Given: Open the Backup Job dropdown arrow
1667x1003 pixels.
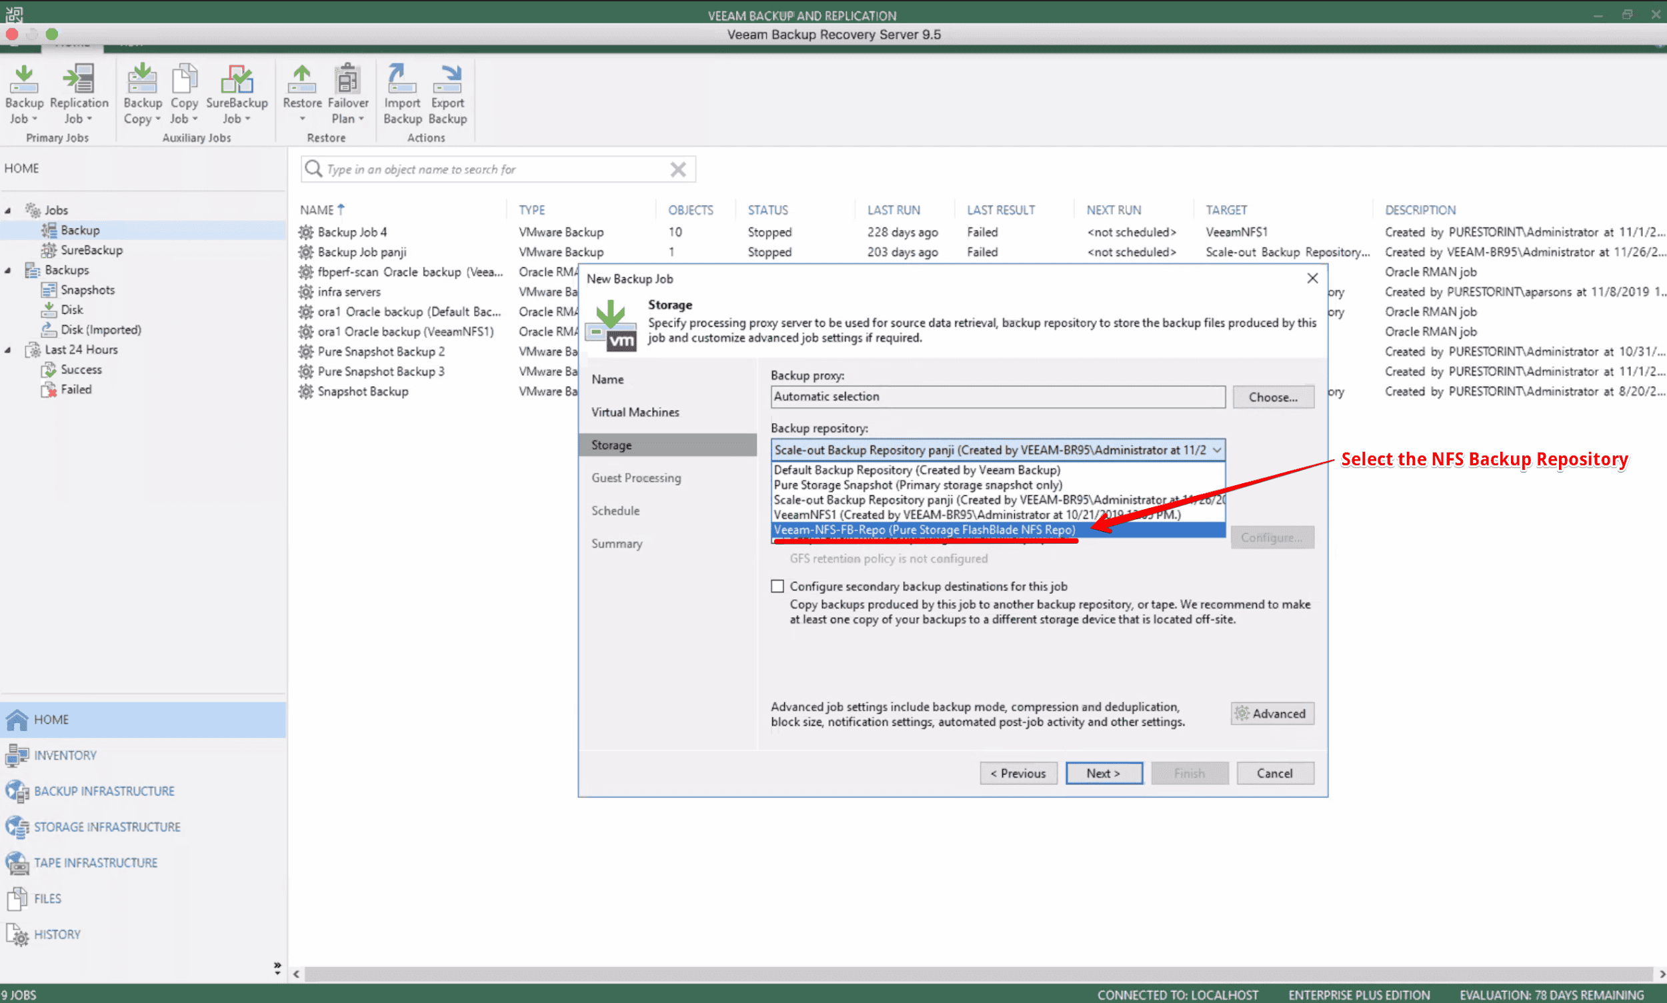Looking at the screenshot, I should point(34,119).
